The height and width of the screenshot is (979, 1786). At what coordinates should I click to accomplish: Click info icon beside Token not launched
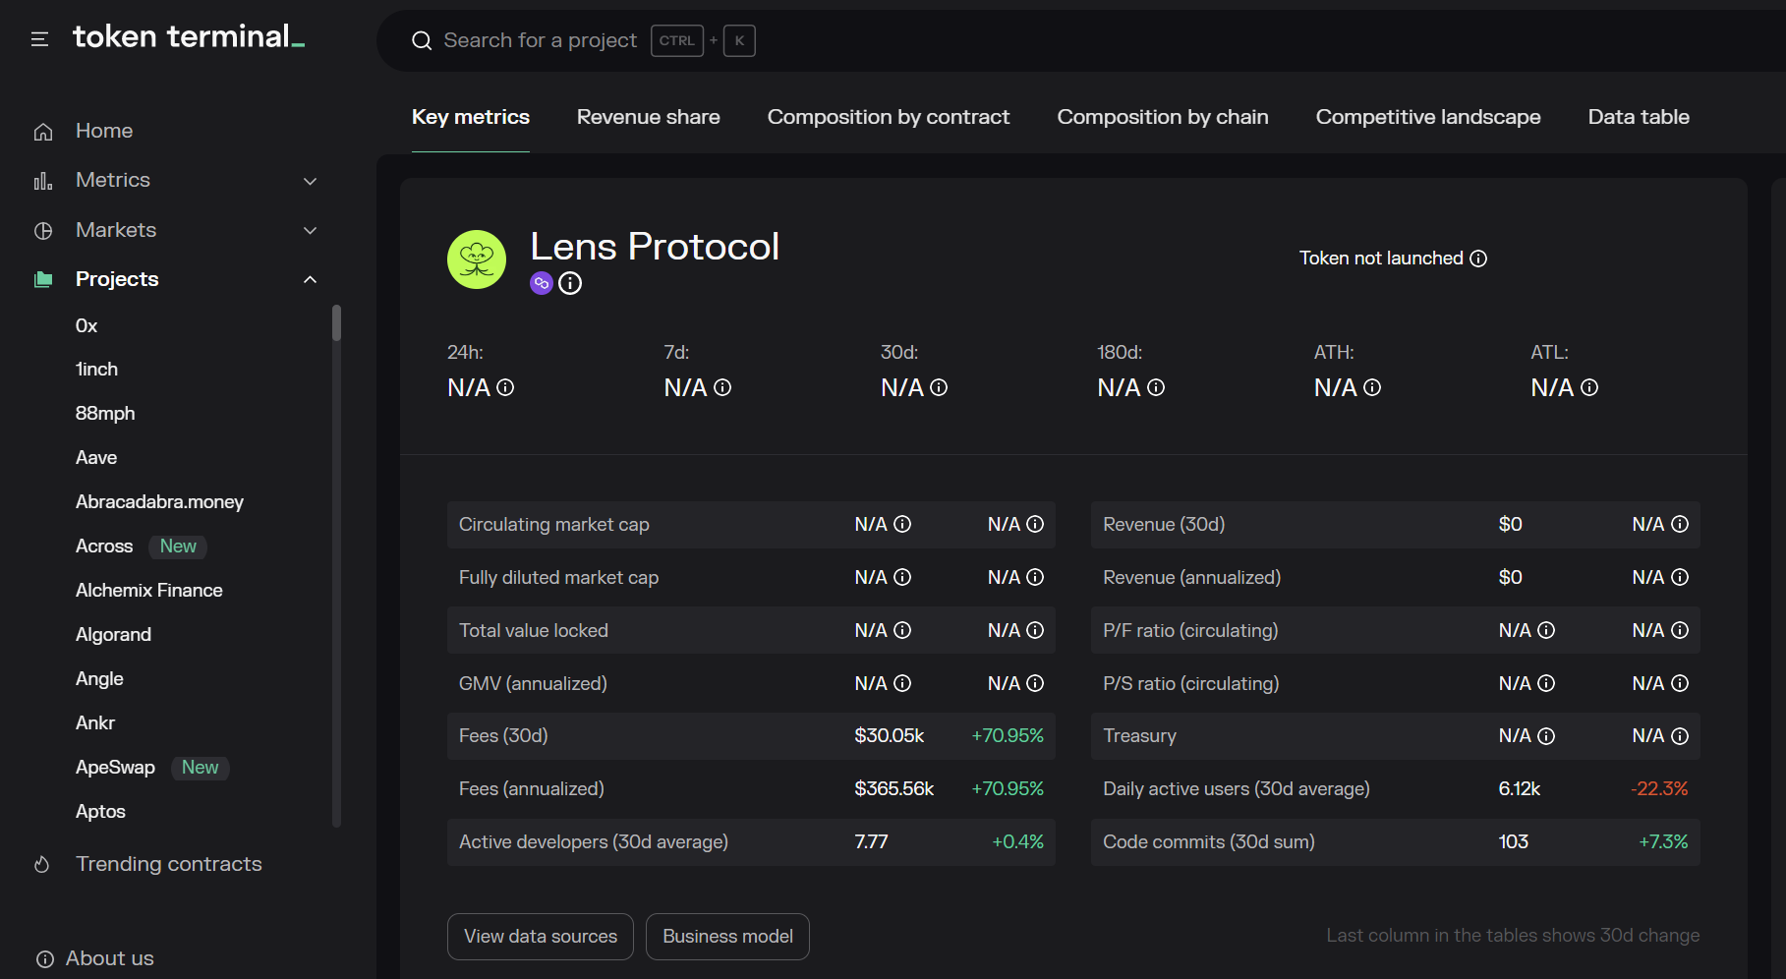tap(1478, 259)
